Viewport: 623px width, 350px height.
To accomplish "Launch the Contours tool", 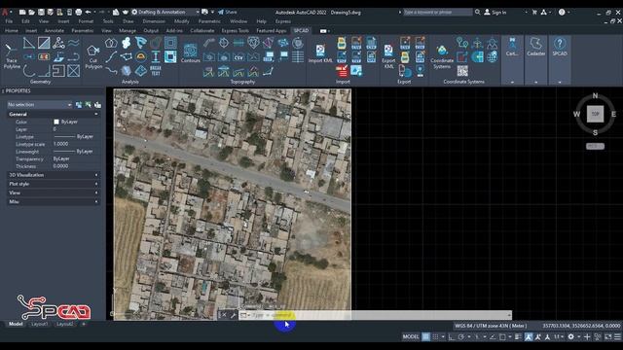I will tap(191, 52).
